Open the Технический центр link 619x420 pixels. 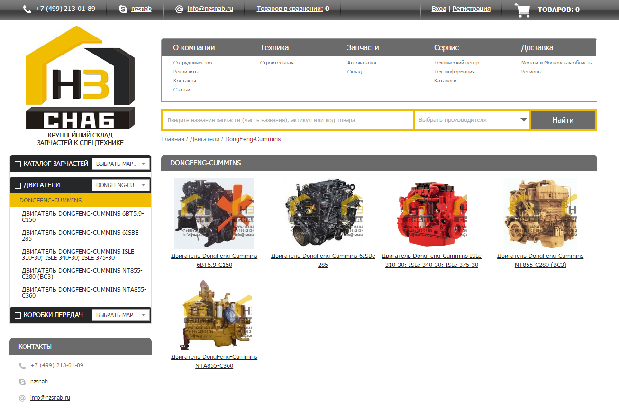coord(456,63)
